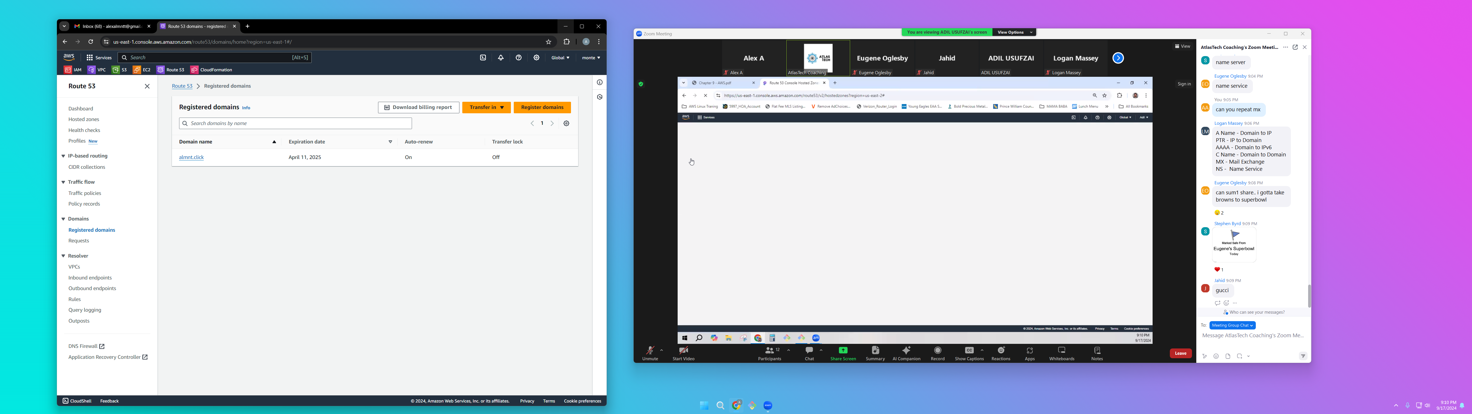Screen dimensions: 1472x414
Task: Open the AWS notifications bell
Action: pyautogui.click(x=501, y=58)
